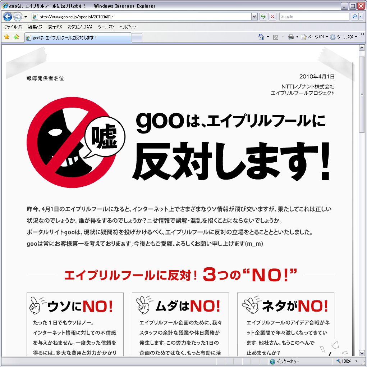Open the ツール(T) menu in menu bar
The width and height of the screenshot is (367, 367).
[106, 27]
